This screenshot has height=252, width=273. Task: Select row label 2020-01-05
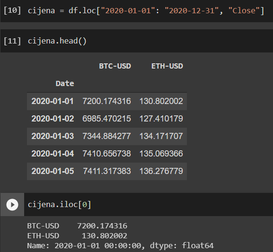pos(53,171)
